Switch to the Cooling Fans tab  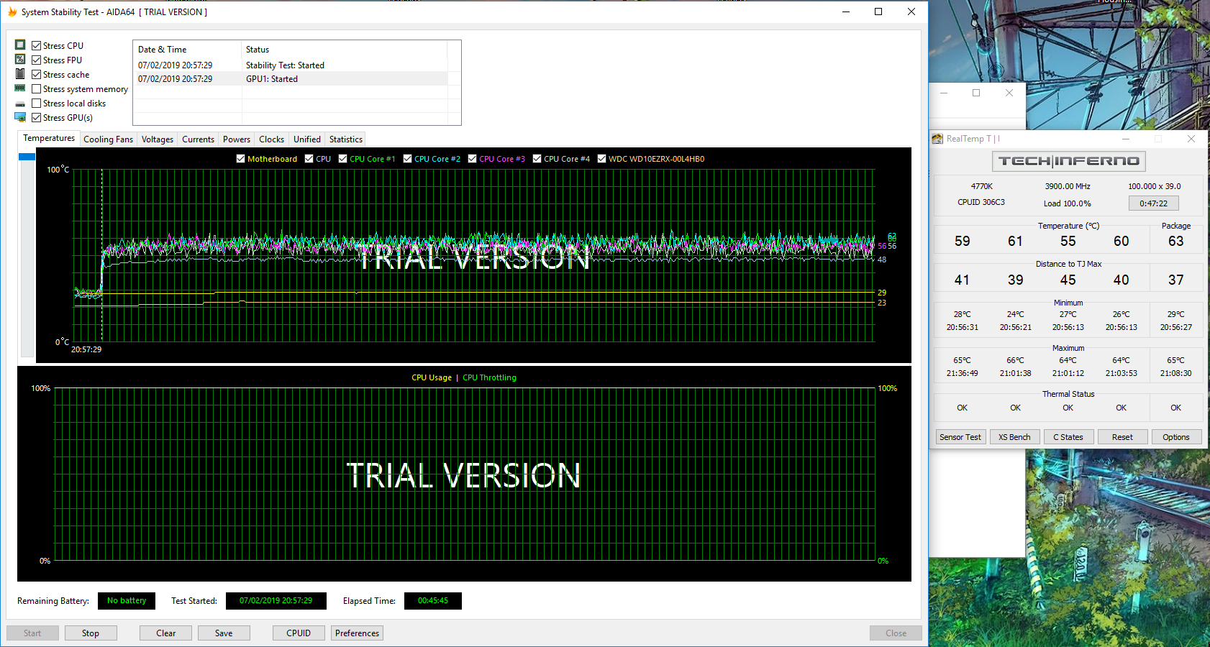pyautogui.click(x=108, y=139)
